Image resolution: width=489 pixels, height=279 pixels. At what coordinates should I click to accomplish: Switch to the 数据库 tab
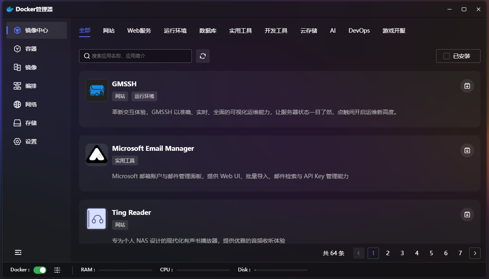click(208, 31)
